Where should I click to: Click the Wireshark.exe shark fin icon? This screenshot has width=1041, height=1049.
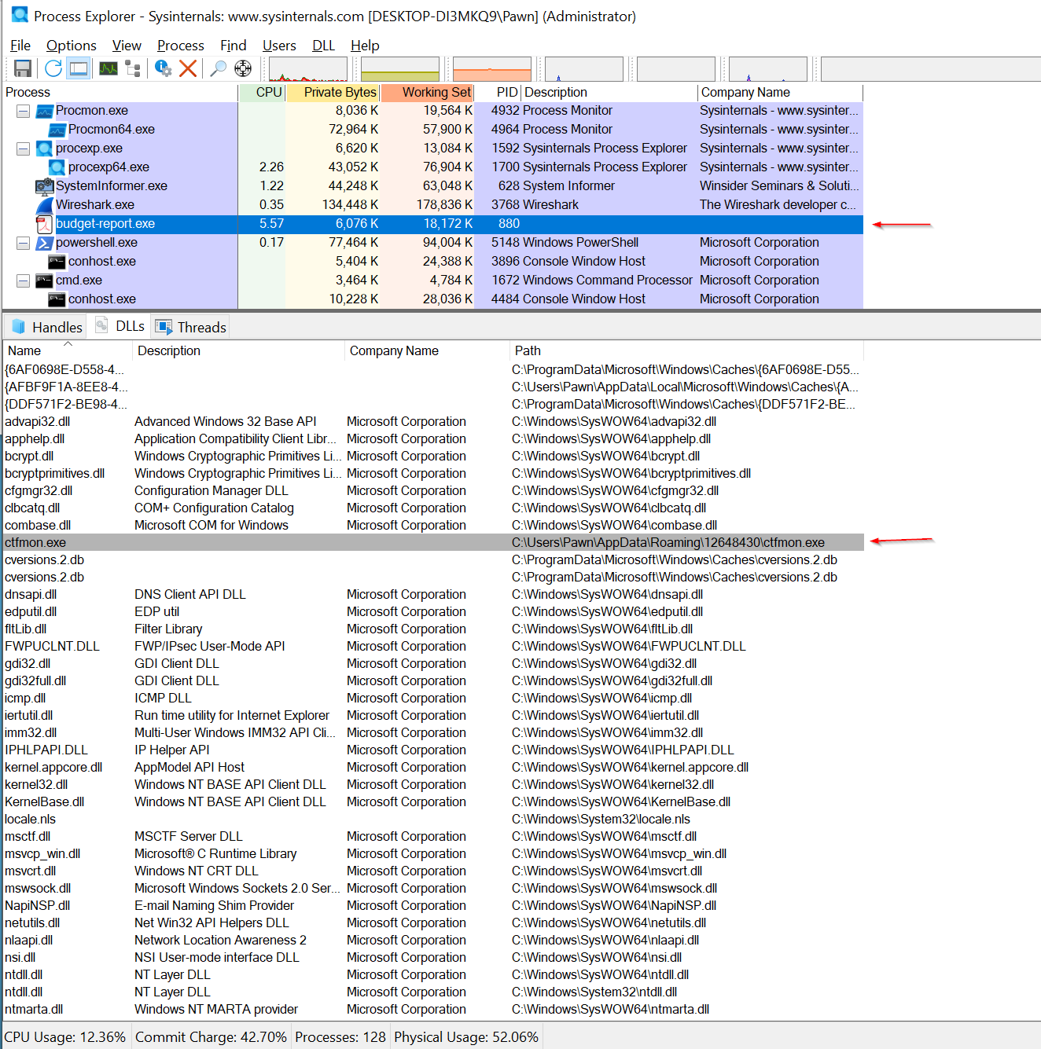[x=45, y=205]
